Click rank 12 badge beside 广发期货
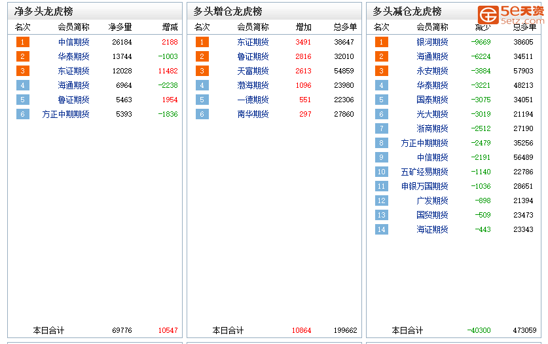 [381, 201]
